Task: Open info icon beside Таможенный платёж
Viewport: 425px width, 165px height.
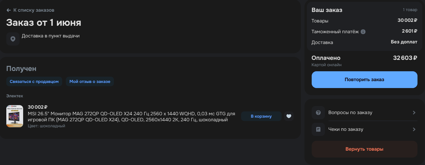Action: 363,31
